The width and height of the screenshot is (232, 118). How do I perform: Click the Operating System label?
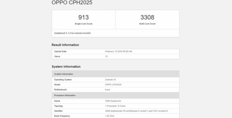63,80
